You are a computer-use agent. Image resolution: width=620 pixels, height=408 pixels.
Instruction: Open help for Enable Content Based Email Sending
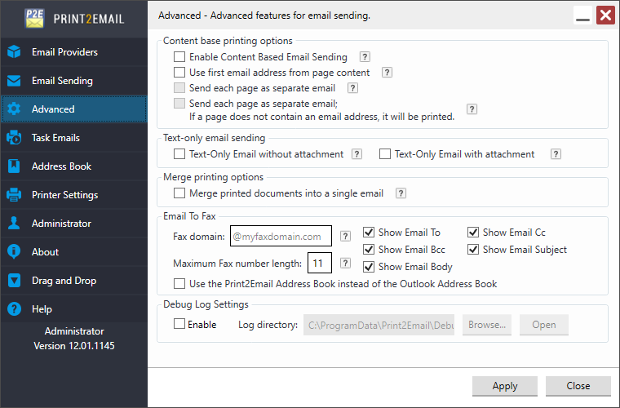[x=365, y=57]
